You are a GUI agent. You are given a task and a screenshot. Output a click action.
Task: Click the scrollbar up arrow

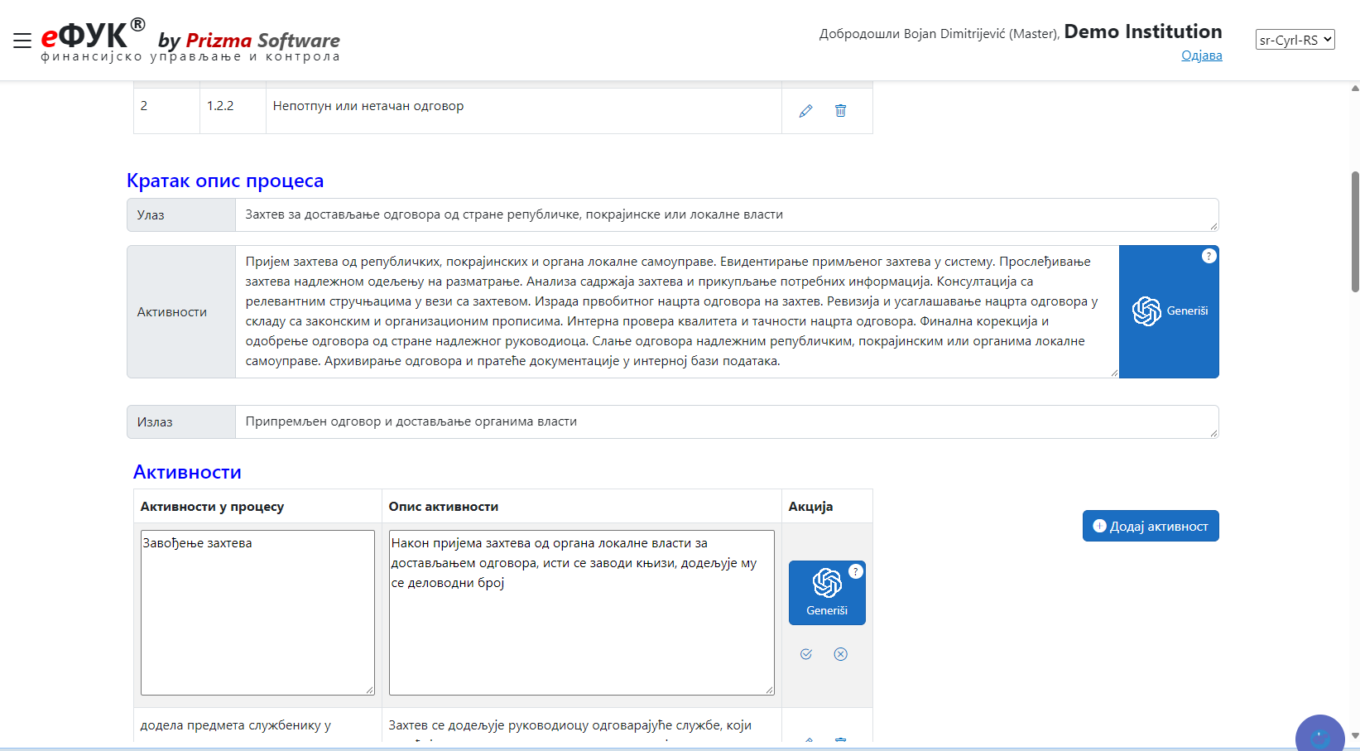1355,88
